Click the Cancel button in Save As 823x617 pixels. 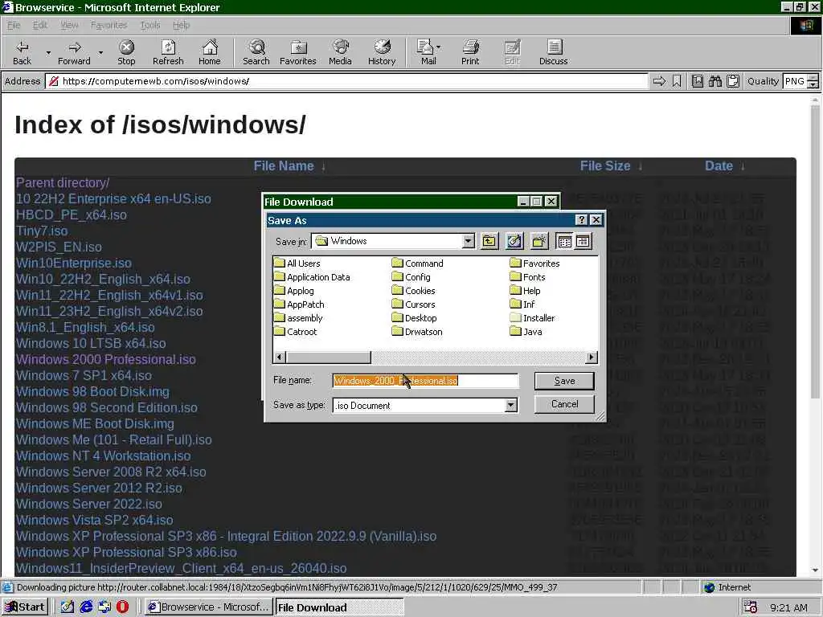pos(564,404)
